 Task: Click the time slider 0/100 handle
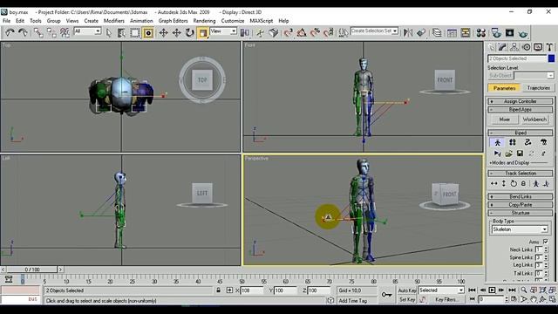click(x=32, y=270)
